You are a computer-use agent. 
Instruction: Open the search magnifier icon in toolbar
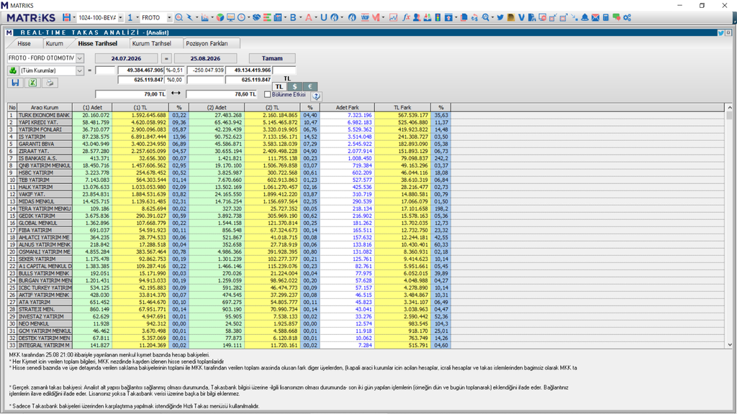point(178,17)
